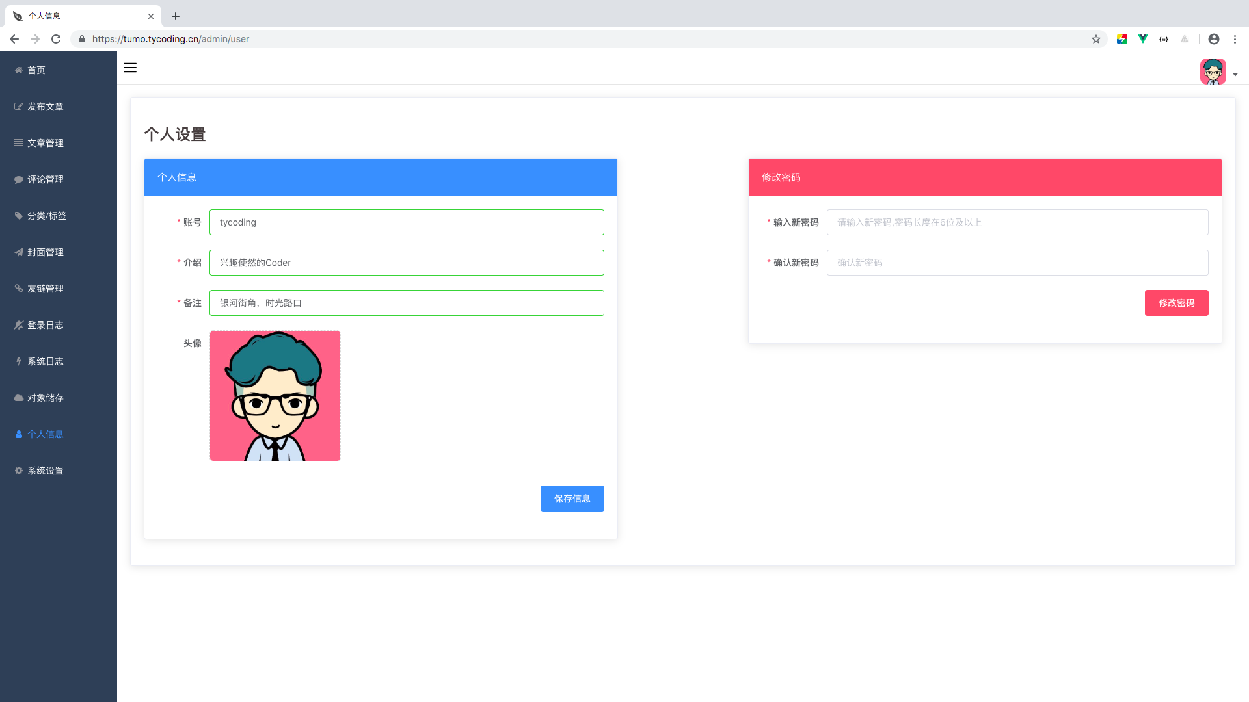
Task: Open Chrome's three-dot menu
Action: 1235,39
